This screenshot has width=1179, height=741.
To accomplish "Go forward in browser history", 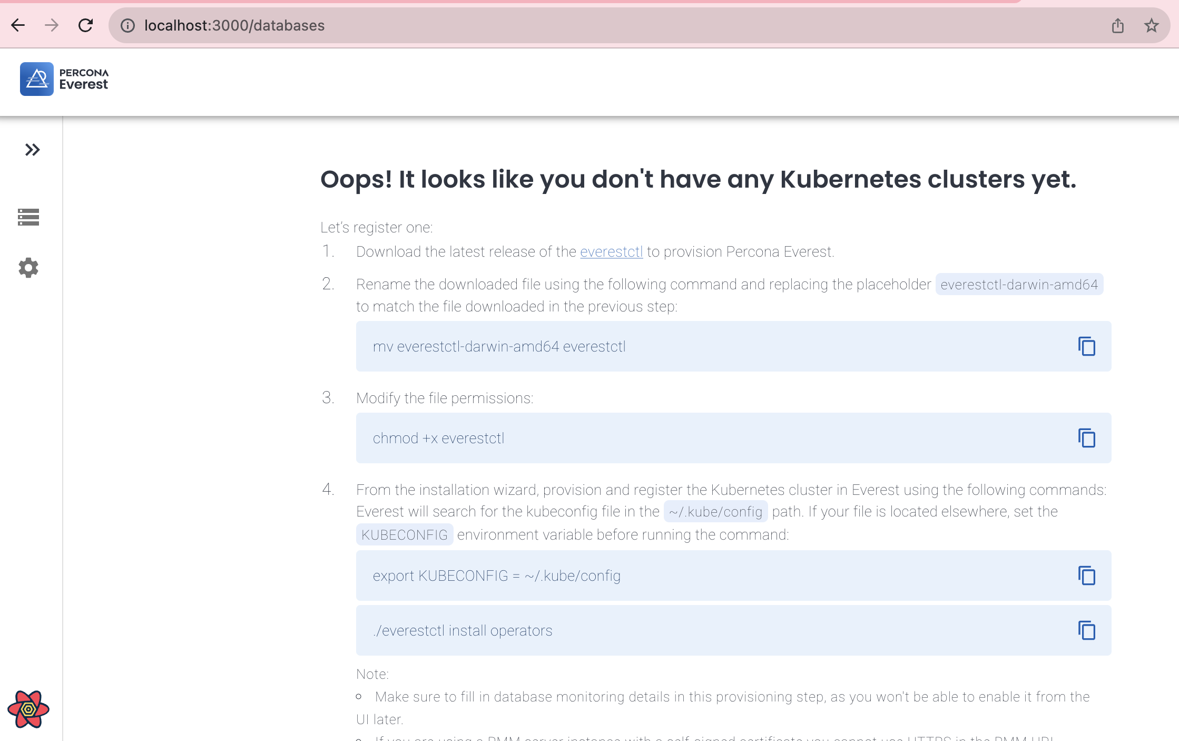I will click(52, 25).
